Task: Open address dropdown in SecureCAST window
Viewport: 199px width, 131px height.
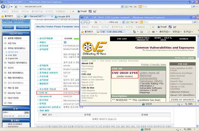Action: point(122,7)
